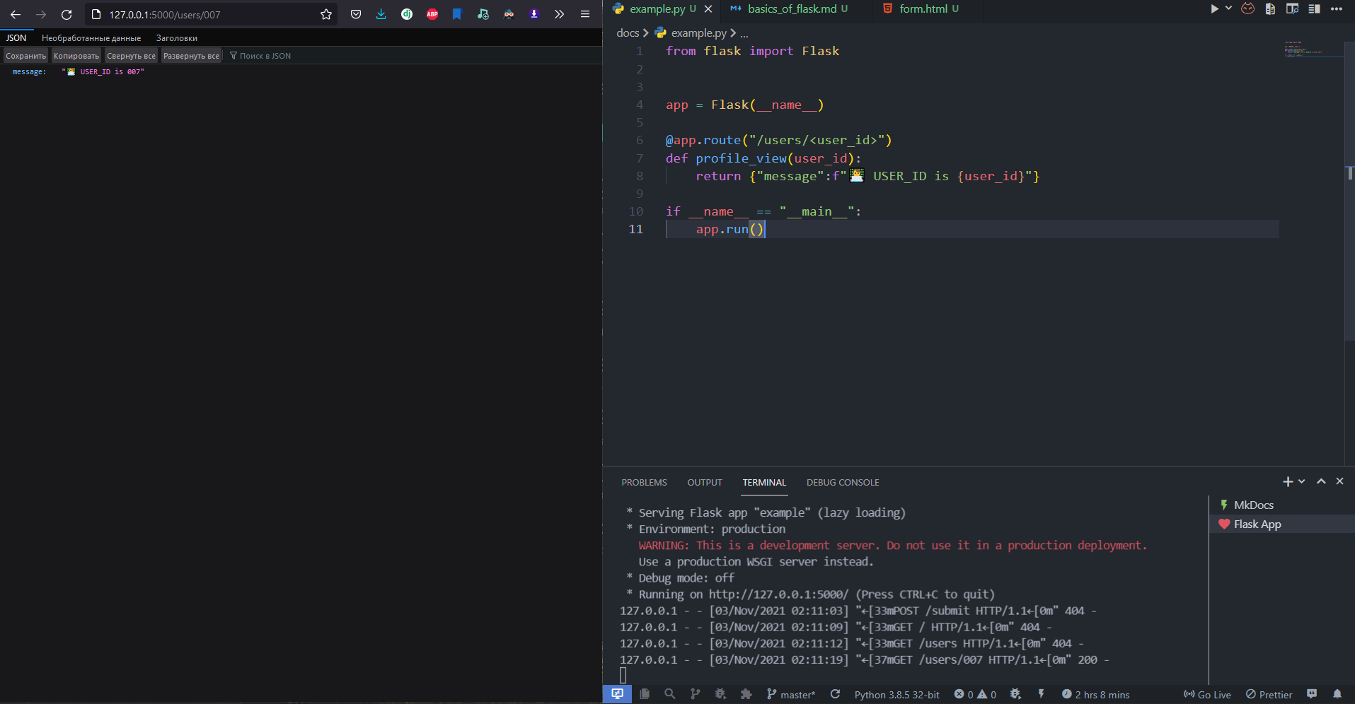Open the PROBLEMS panel tab

pyautogui.click(x=644, y=483)
